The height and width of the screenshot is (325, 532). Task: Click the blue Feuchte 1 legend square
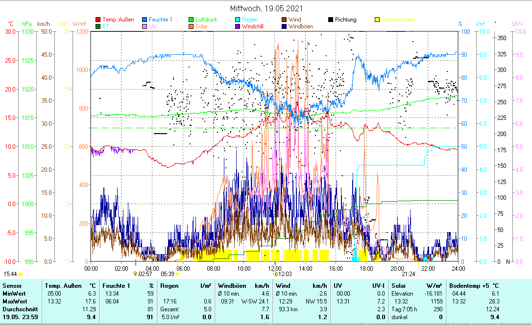pos(145,20)
